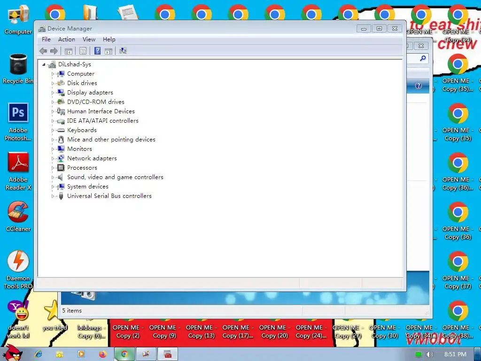Viewport: 481px width, 361px height.
Task: Open Properties via the toolbar icon
Action: (83, 51)
